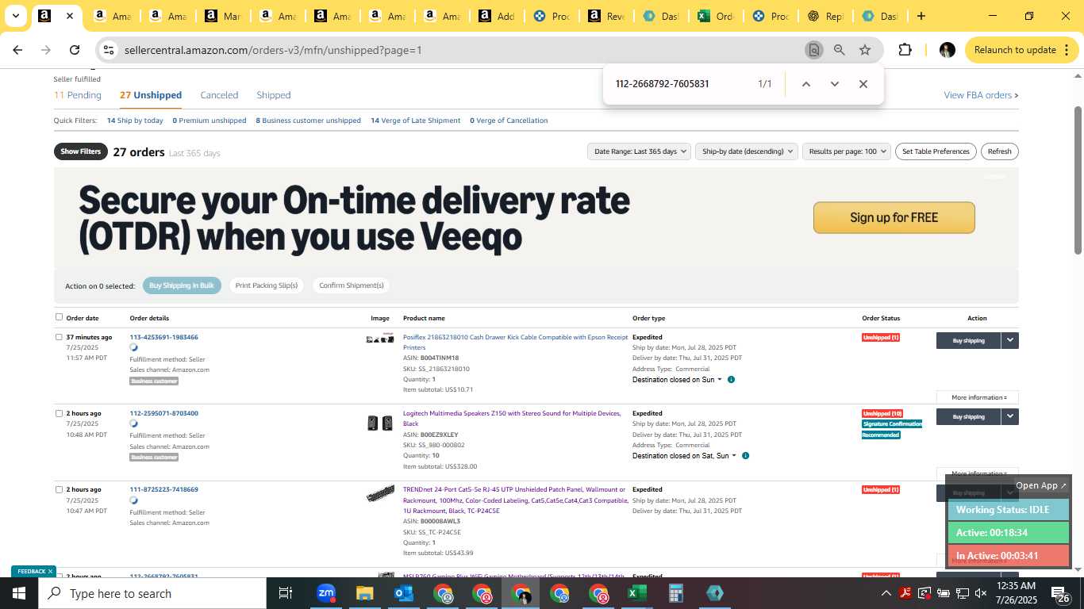Open Task View on taskbar
The width and height of the screenshot is (1084, 609).
286,593
